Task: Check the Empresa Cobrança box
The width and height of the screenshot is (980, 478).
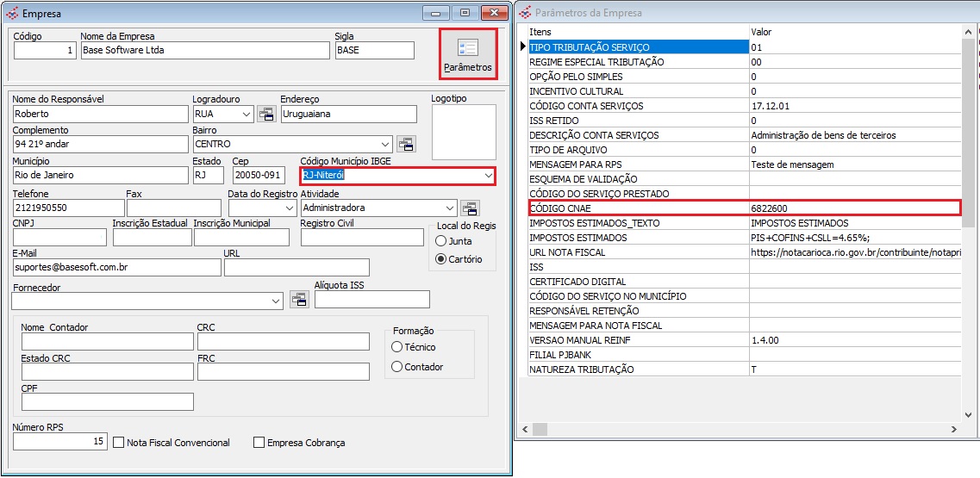Action: pyautogui.click(x=259, y=443)
